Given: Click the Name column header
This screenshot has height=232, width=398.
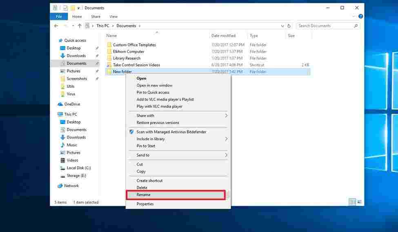Looking at the screenshot, I should [112, 36].
